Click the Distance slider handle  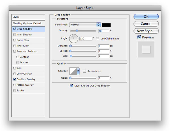[71, 46]
